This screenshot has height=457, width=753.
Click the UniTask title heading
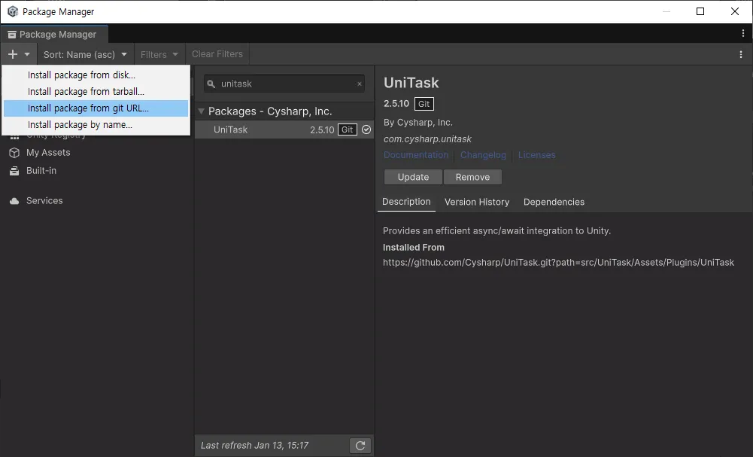tap(411, 83)
